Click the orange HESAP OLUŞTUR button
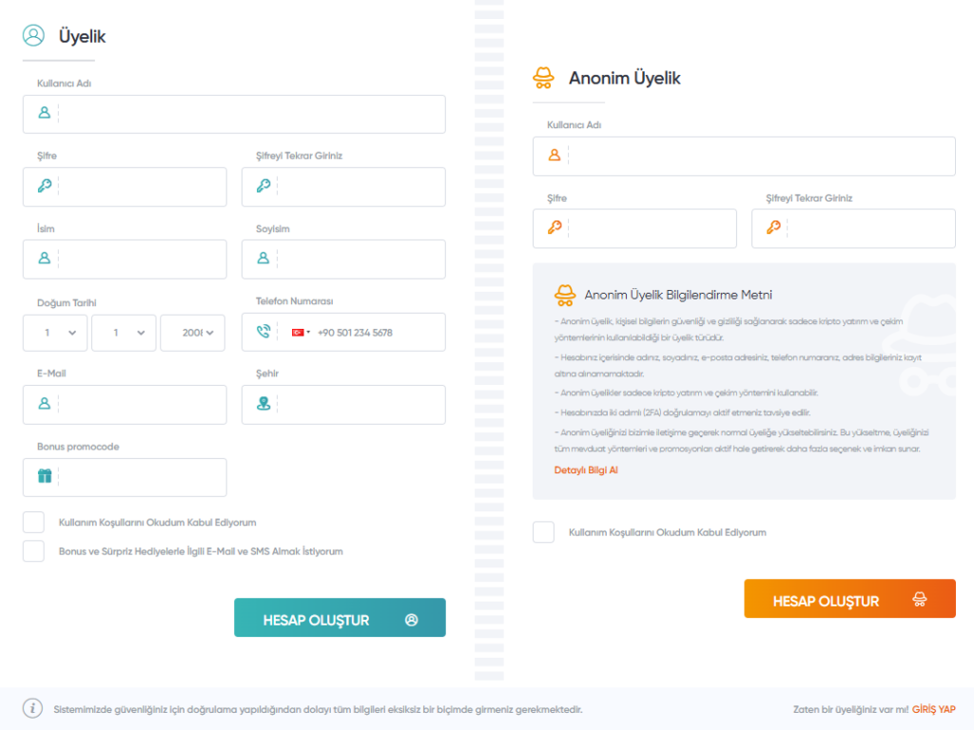Image resolution: width=974 pixels, height=730 pixels. (849, 599)
